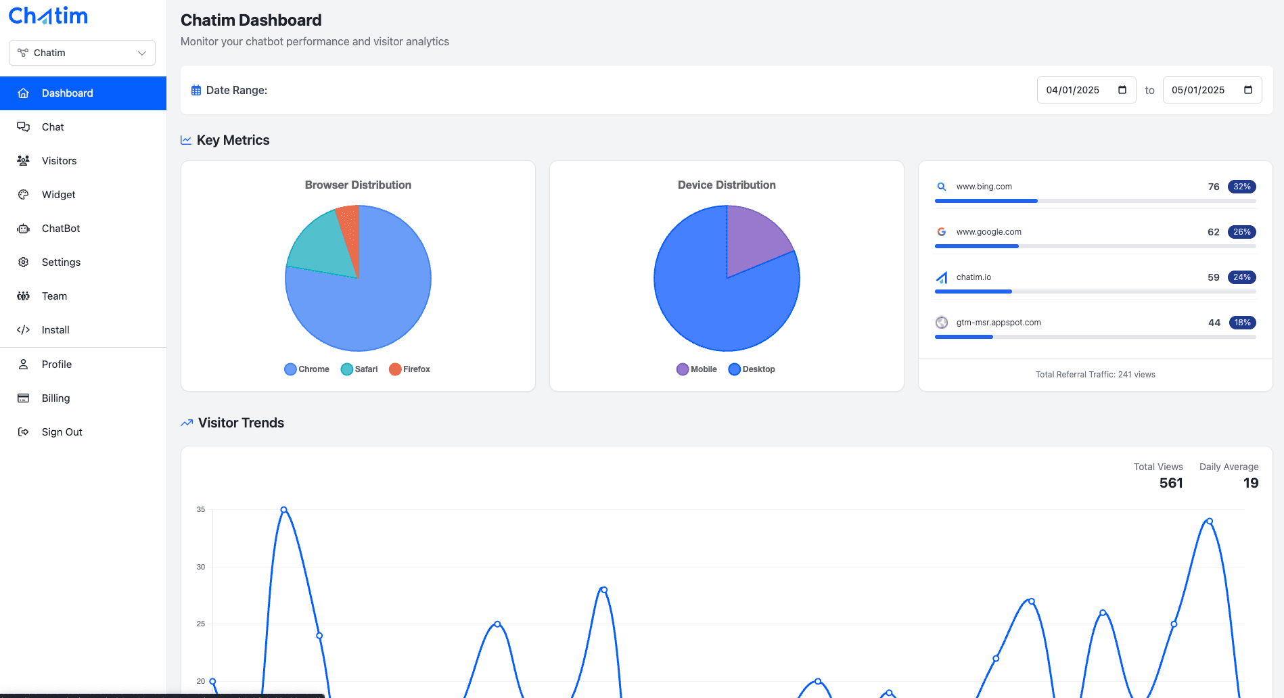1284x698 pixels.
Task: Open the www.bing.com referral link
Action: (984, 186)
